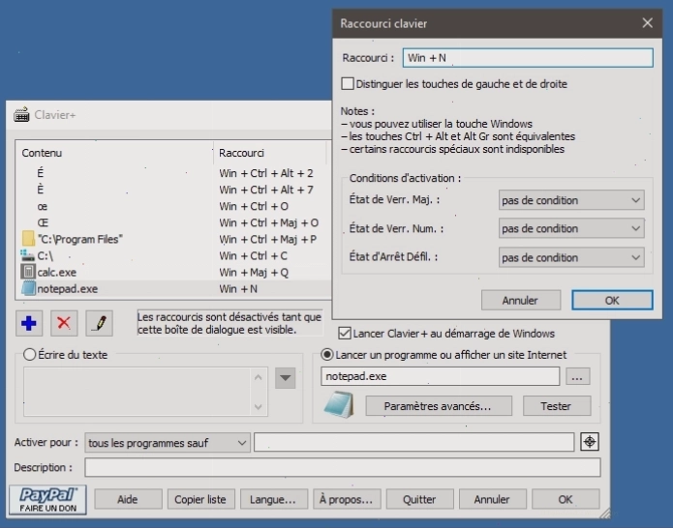Click the pencil edit shortcut icon

99,323
